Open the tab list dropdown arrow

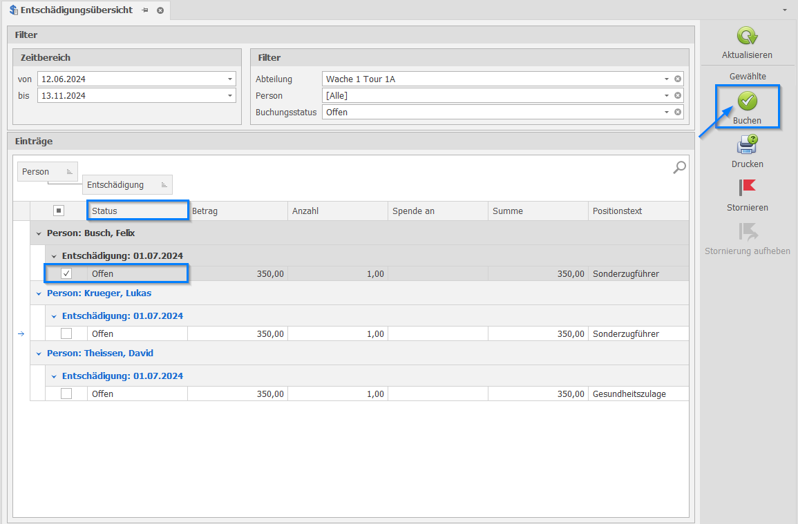785,10
